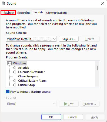This screenshot has height=122, width=107.
Task: Click the speaker icon next to Asterisk
Action: point(14,68)
